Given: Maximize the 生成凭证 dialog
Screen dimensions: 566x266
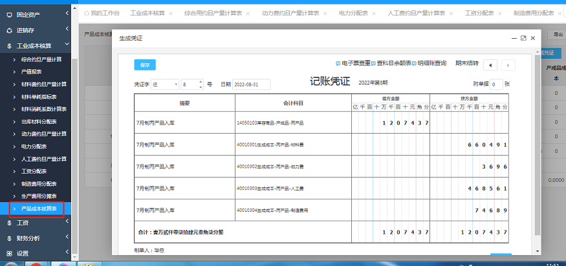Looking at the screenshot, I should pos(523,38).
